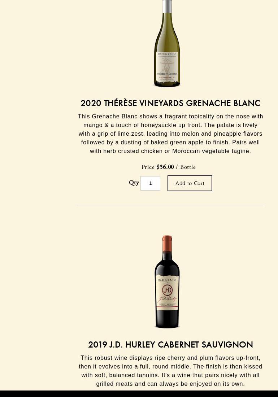Click the silver foil cap of the Grenache bottle

[167, 5]
